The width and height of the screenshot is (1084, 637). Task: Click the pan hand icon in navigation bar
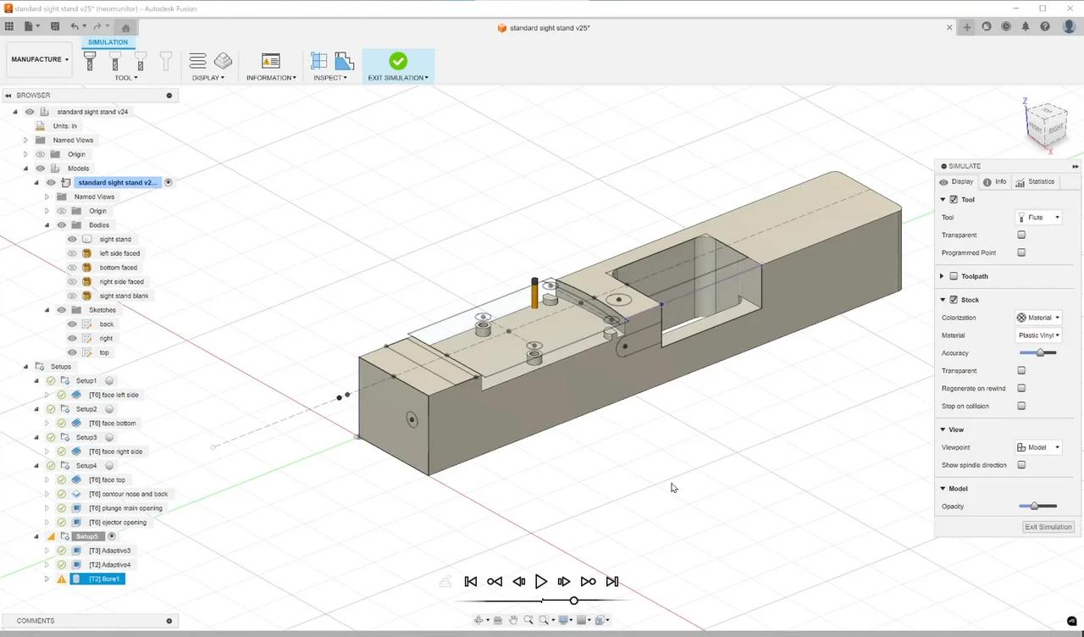click(x=513, y=620)
